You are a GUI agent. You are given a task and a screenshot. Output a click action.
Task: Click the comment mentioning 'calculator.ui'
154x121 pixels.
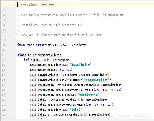pyautogui.click(x=71, y=15)
